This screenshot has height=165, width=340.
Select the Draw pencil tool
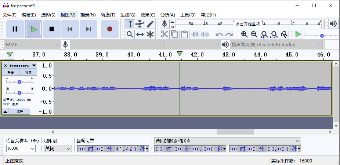(x=150, y=24)
